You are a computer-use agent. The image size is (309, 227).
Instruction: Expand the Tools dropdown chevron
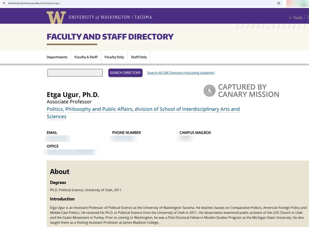point(290,17)
